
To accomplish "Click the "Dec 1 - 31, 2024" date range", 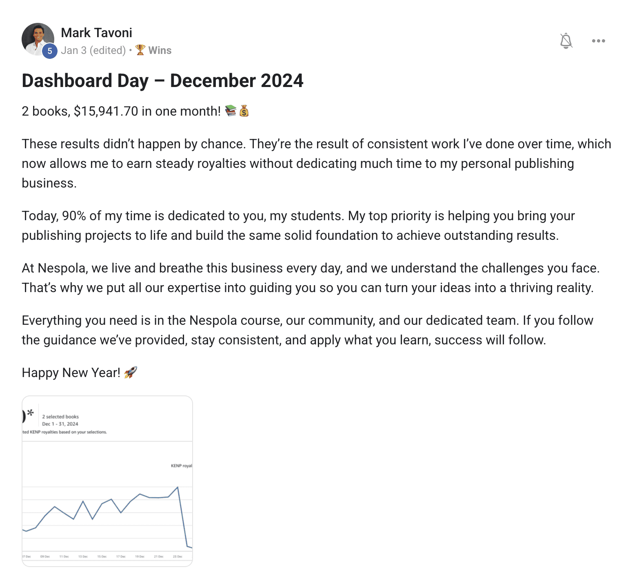I will tap(60, 424).
